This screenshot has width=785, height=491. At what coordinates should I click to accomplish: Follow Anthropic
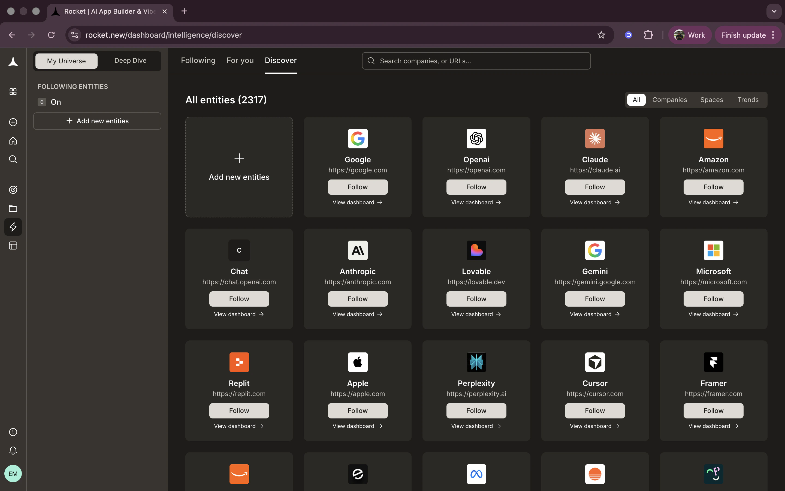point(357,299)
